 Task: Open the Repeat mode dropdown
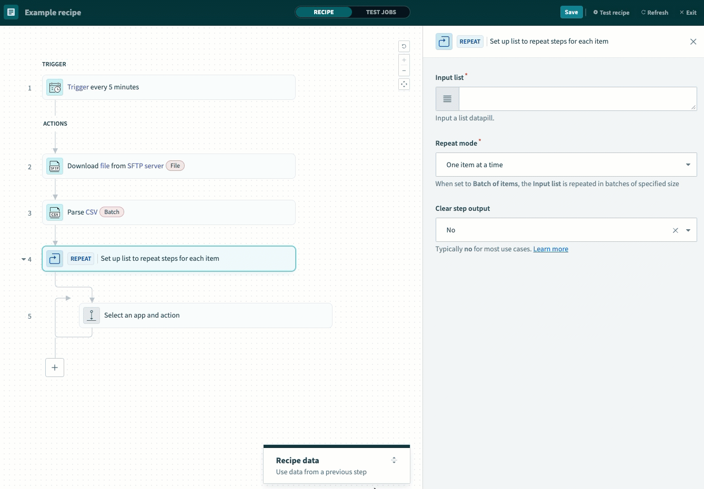click(x=688, y=165)
